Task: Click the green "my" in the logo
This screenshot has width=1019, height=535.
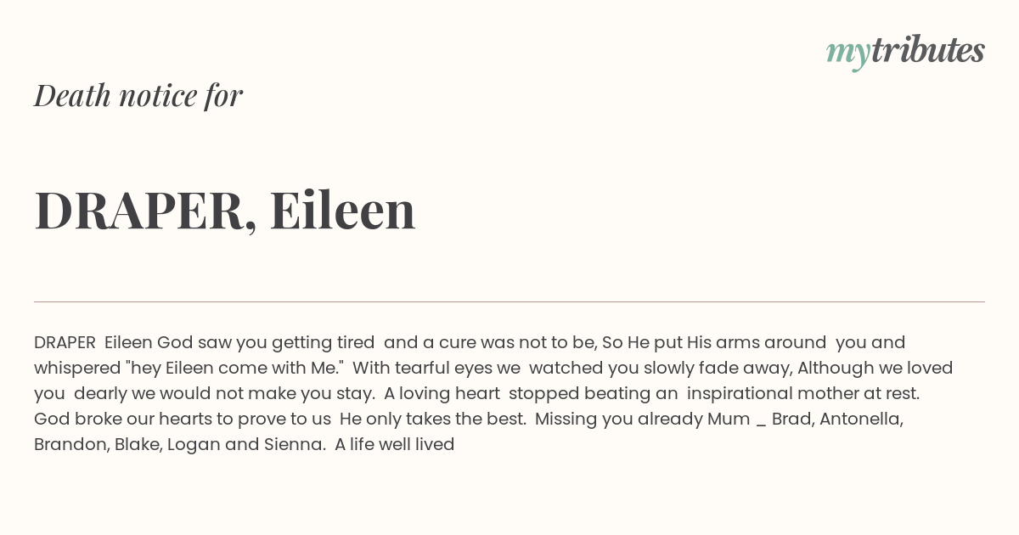Action: tap(847, 53)
